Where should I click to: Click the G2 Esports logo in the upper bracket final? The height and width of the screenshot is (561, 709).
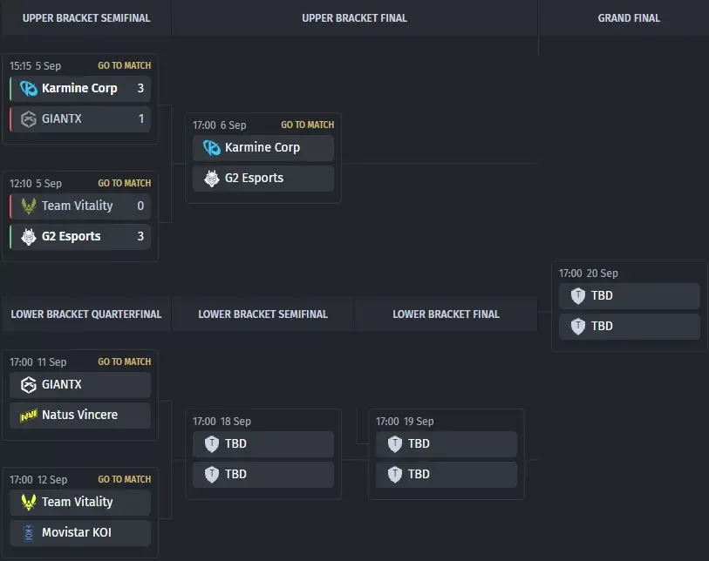coord(212,179)
